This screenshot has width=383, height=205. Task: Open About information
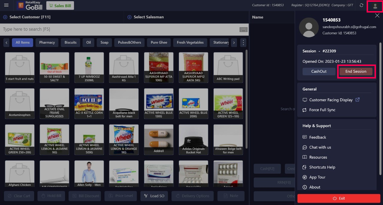click(x=311, y=187)
